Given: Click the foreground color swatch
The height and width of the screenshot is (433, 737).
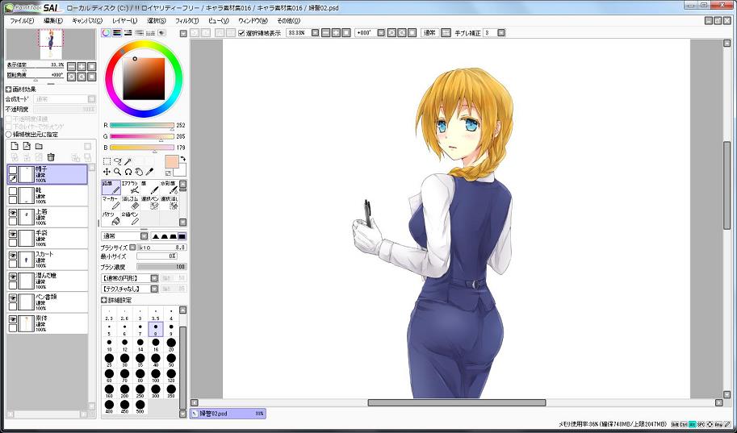Looking at the screenshot, I should tap(171, 161).
